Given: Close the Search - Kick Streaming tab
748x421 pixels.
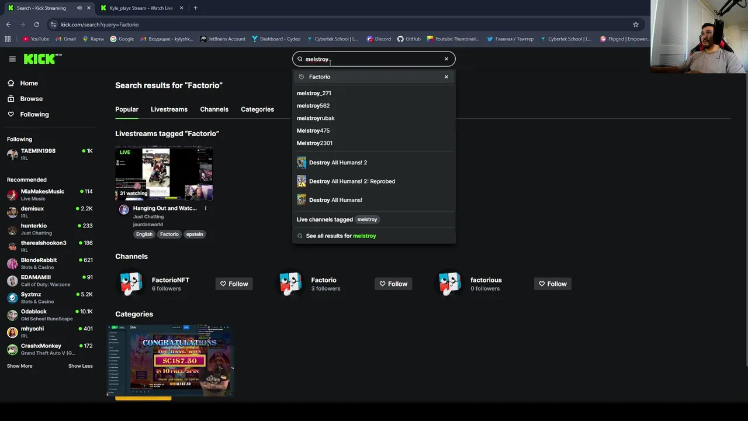Looking at the screenshot, I should click(89, 8).
